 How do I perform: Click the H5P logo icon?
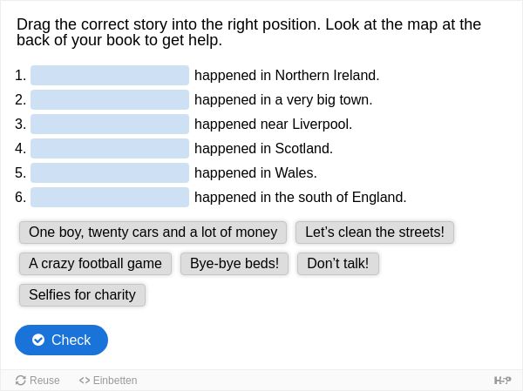pos(502,381)
